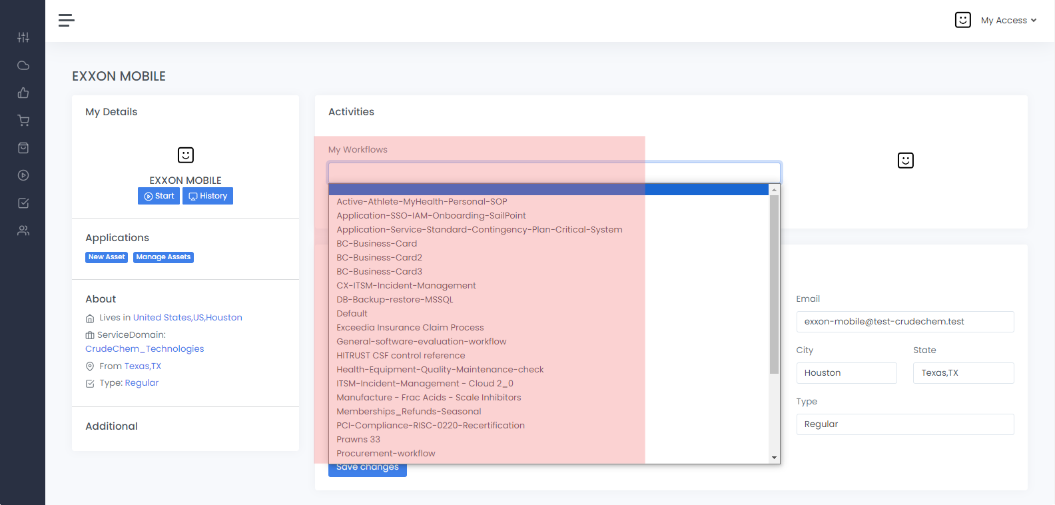Click the play circle sidebar icon

click(23, 175)
